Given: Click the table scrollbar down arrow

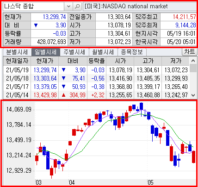Looking at the screenshot, I should pyautogui.click(x=193, y=95).
